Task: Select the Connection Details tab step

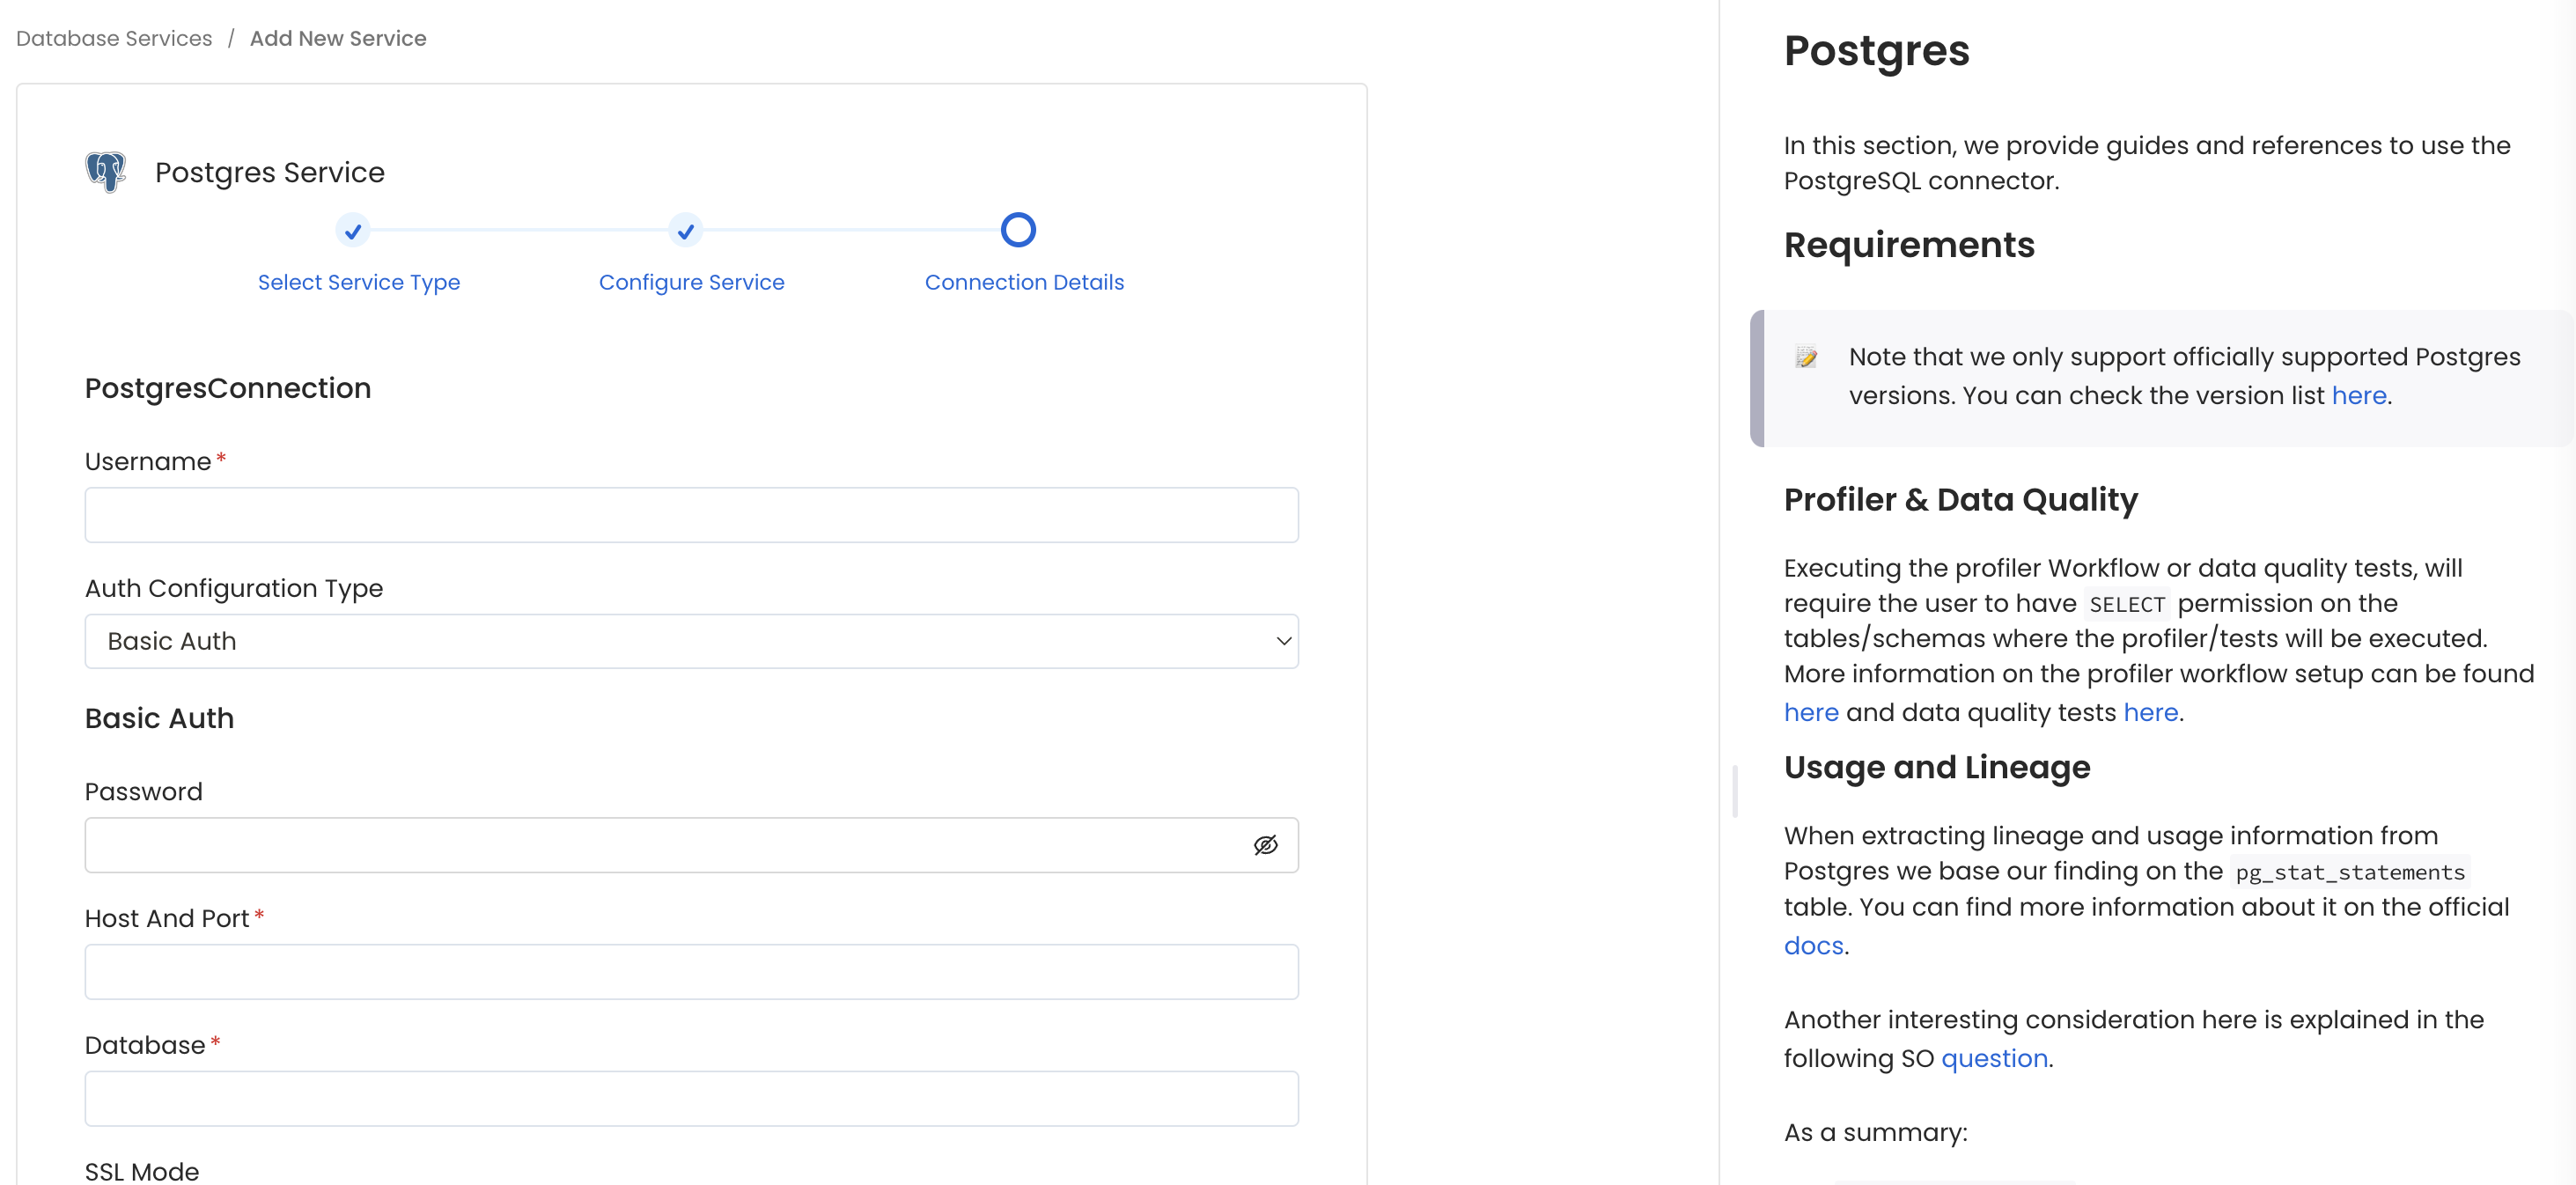Action: coord(1017,228)
